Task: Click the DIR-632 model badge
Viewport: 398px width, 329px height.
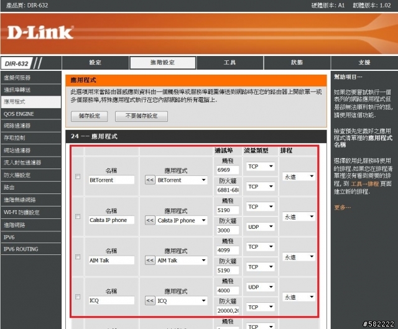Action: coord(17,63)
